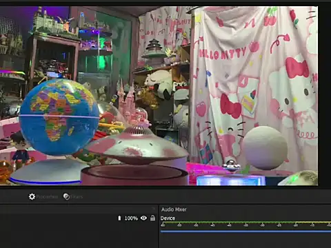The width and height of the screenshot is (331, 248).
Task: Click the small dock icon above the lock
Action: pos(154,209)
